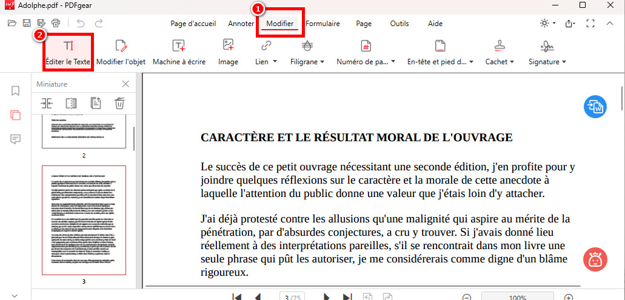The image size is (625, 300).
Task: Toggle full screen mode
Action: tap(590, 24)
